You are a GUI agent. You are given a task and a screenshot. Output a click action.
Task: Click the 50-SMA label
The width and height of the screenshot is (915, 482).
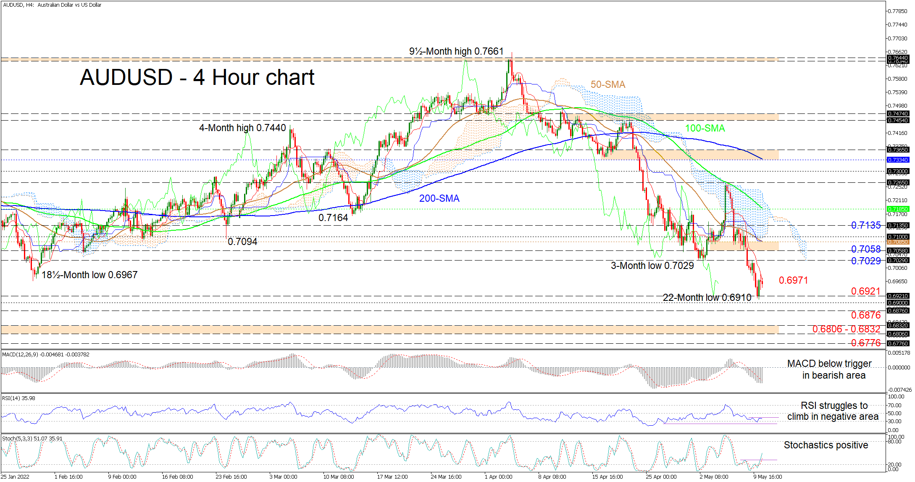[607, 84]
